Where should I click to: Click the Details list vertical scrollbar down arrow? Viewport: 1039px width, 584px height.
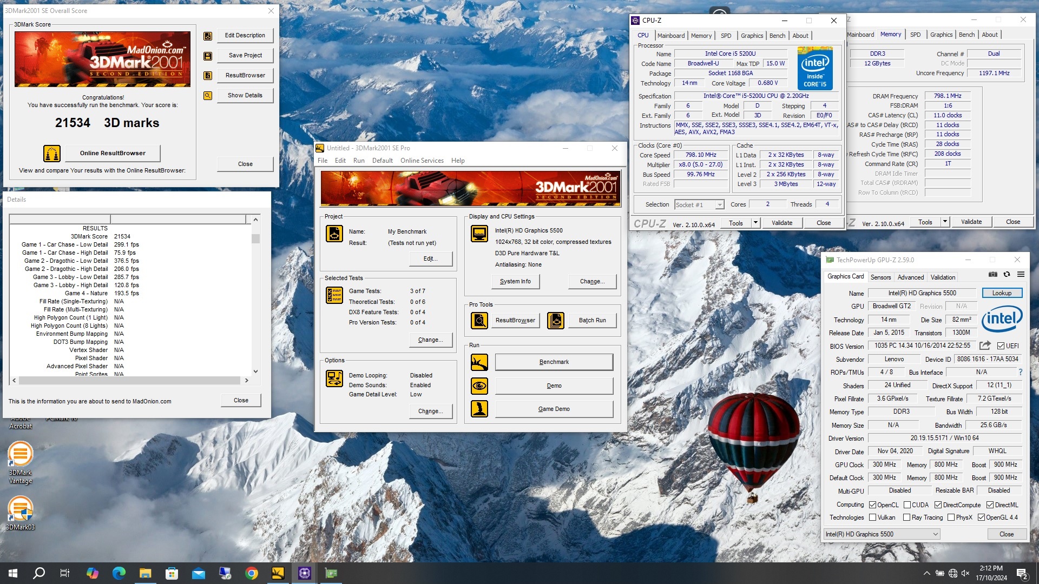(255, 371)
